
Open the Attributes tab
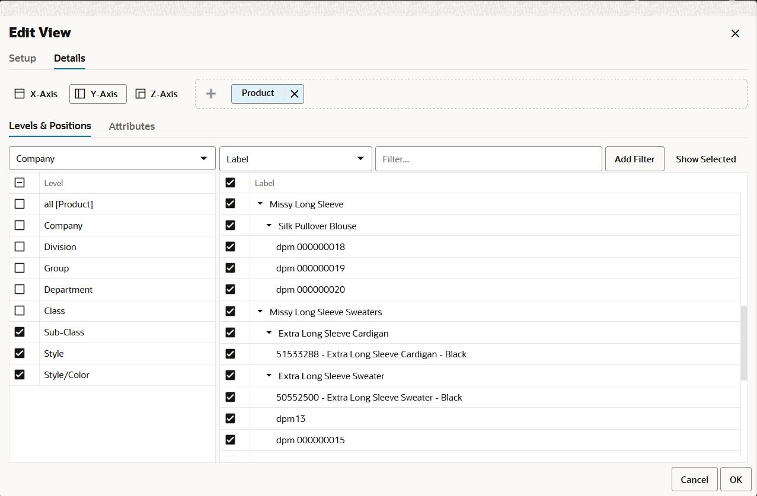pos(132,126)
